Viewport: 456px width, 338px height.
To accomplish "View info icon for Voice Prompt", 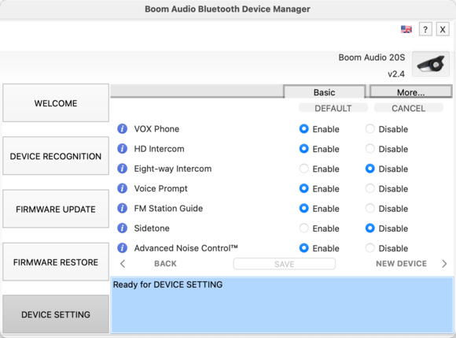I will point(122,188).
